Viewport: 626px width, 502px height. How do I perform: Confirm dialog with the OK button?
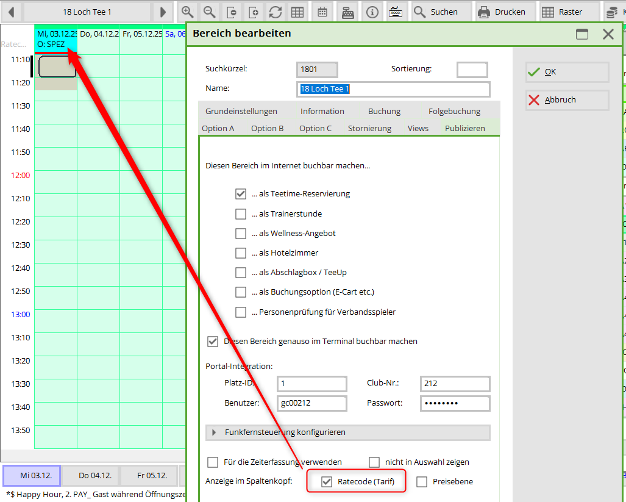pos(567,72)
